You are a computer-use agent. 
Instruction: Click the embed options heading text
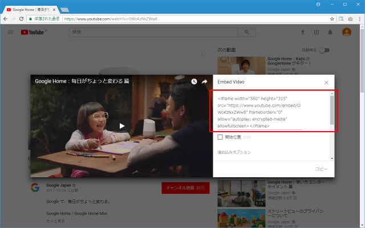tap(234, 152)
